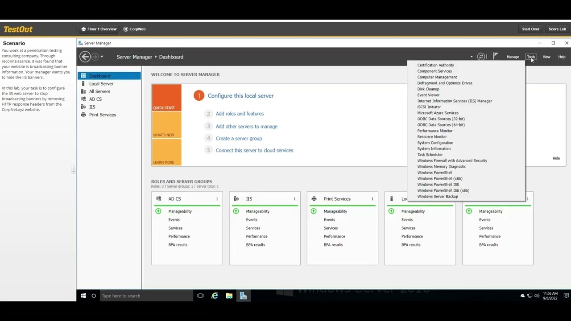Screen dimensions: 571x321
Task: Select the Server Manager taskbar icon
Action: (243, 296)
